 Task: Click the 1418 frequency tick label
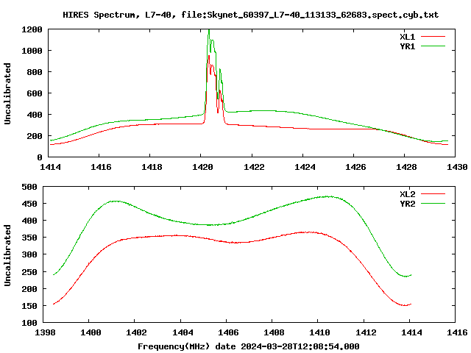click(x=152, y=167)
